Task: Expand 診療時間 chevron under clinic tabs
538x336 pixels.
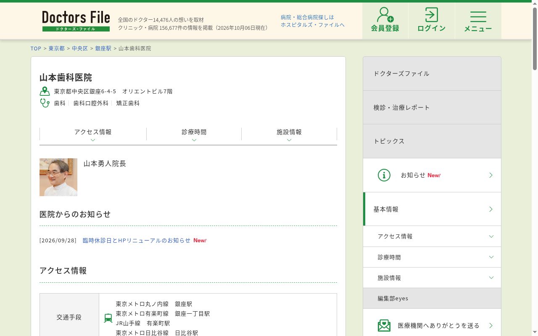Action: 194,140
